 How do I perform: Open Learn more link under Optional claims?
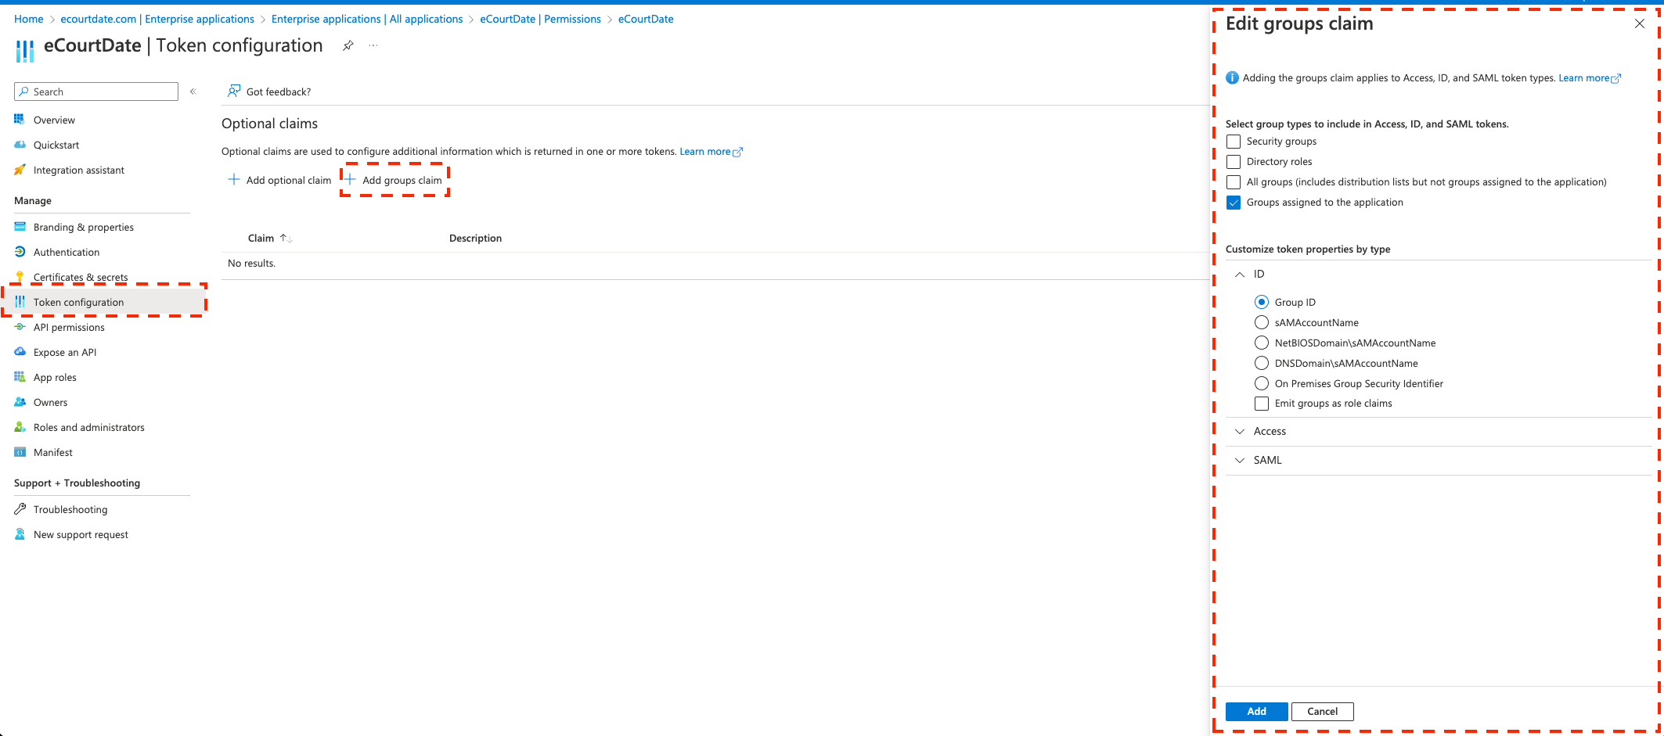coord(711,151)
